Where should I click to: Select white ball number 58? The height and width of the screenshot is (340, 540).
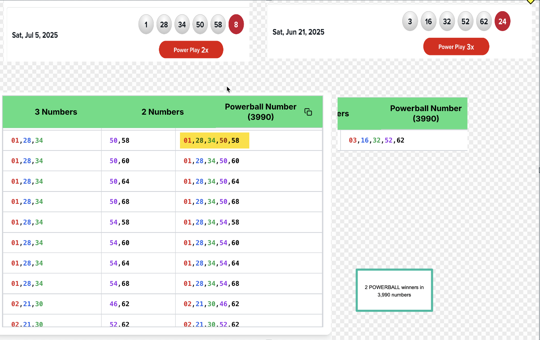click(218, 25)
